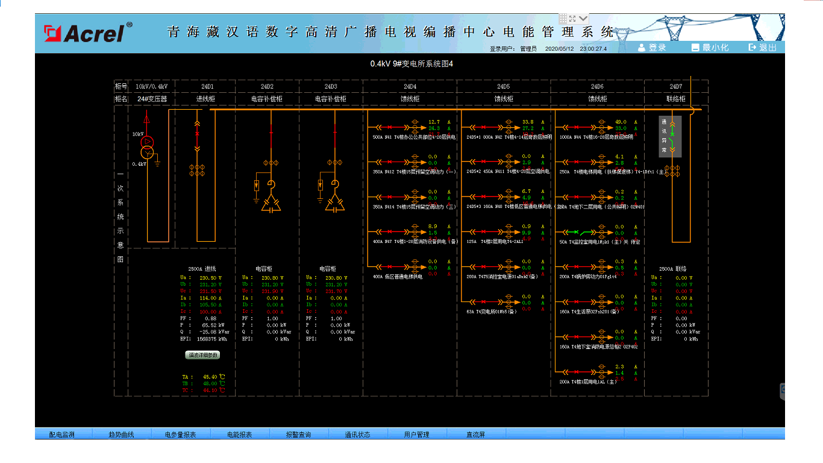The height and width of the screenshot is (463, 823).
Task: Click the 2500A 联络 panel title
Action: tap(673, 269)
